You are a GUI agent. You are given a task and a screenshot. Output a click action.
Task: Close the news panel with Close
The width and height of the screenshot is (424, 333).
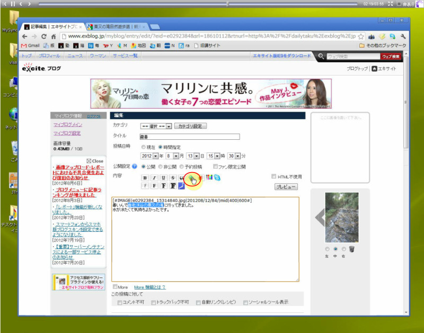click(x=95, y=161)
